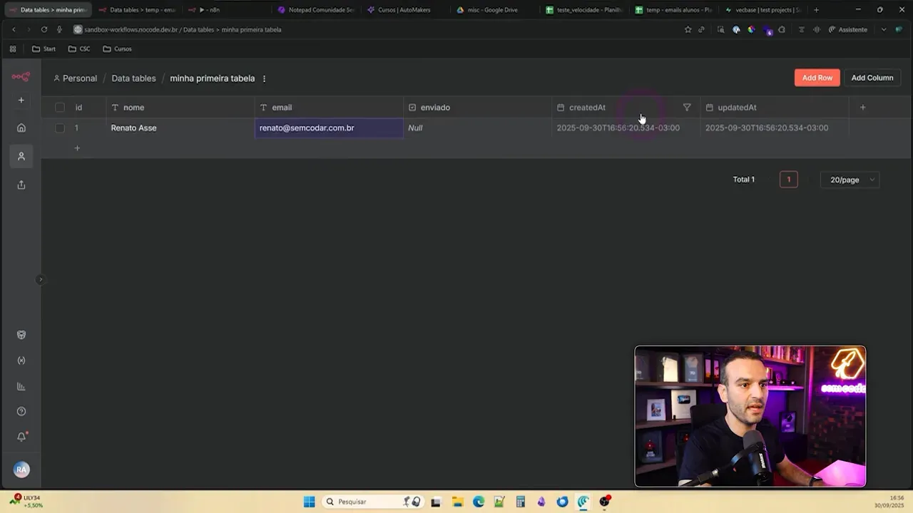Click the red Add Row button
The height and width of the screenshot is (513, 913).
[817, 78]
